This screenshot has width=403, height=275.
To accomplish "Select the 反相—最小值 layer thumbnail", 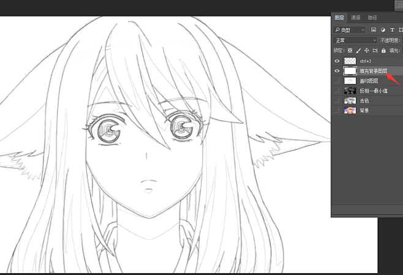I will point(350,91).
